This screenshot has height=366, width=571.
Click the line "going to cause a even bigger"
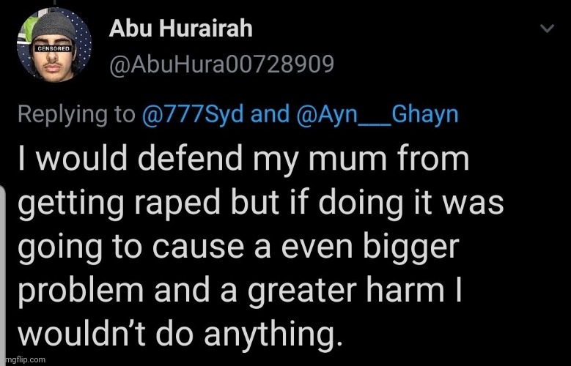coord(238,247)
